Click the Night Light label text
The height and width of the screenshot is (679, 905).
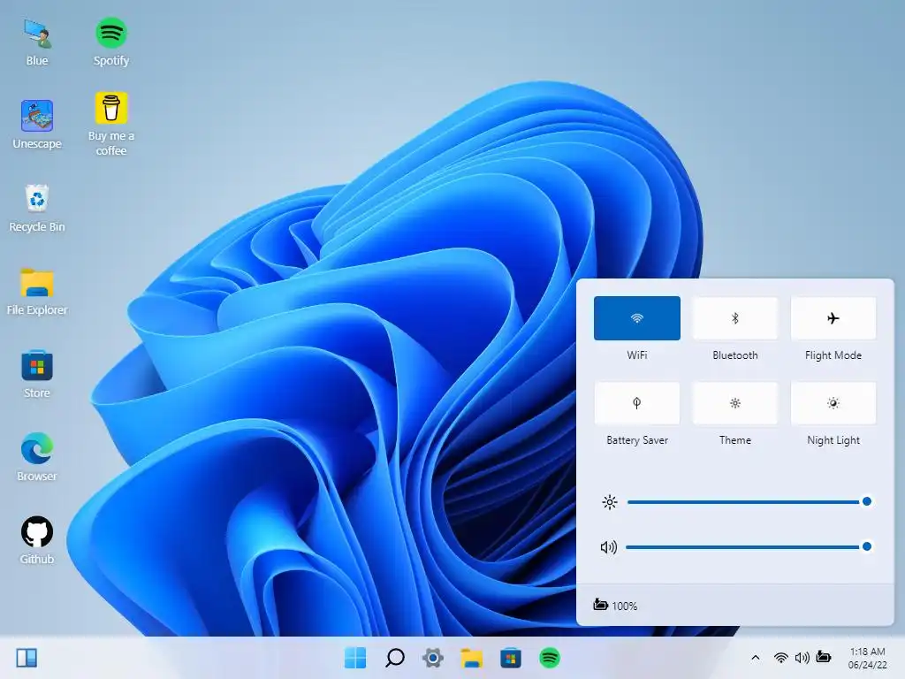click(833, 440)
